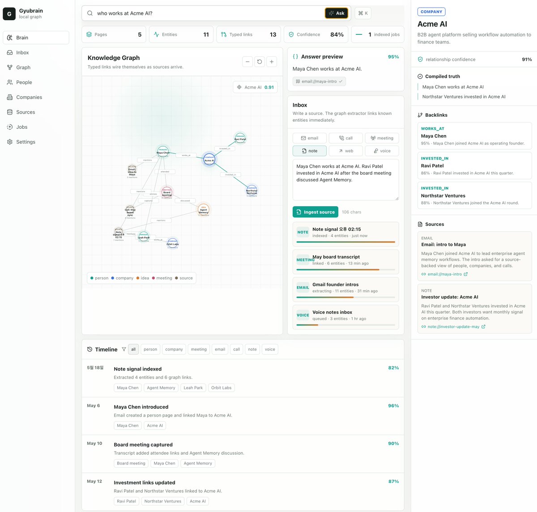Click the Ingest source button
The image size is (537, 512).
click(x=315, y=212)
